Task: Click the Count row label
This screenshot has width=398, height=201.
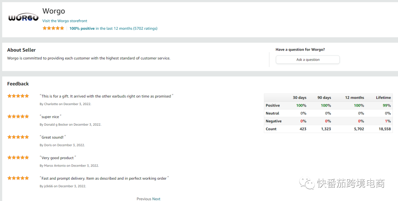Action: pyautogui.click(x=271, y=129)
